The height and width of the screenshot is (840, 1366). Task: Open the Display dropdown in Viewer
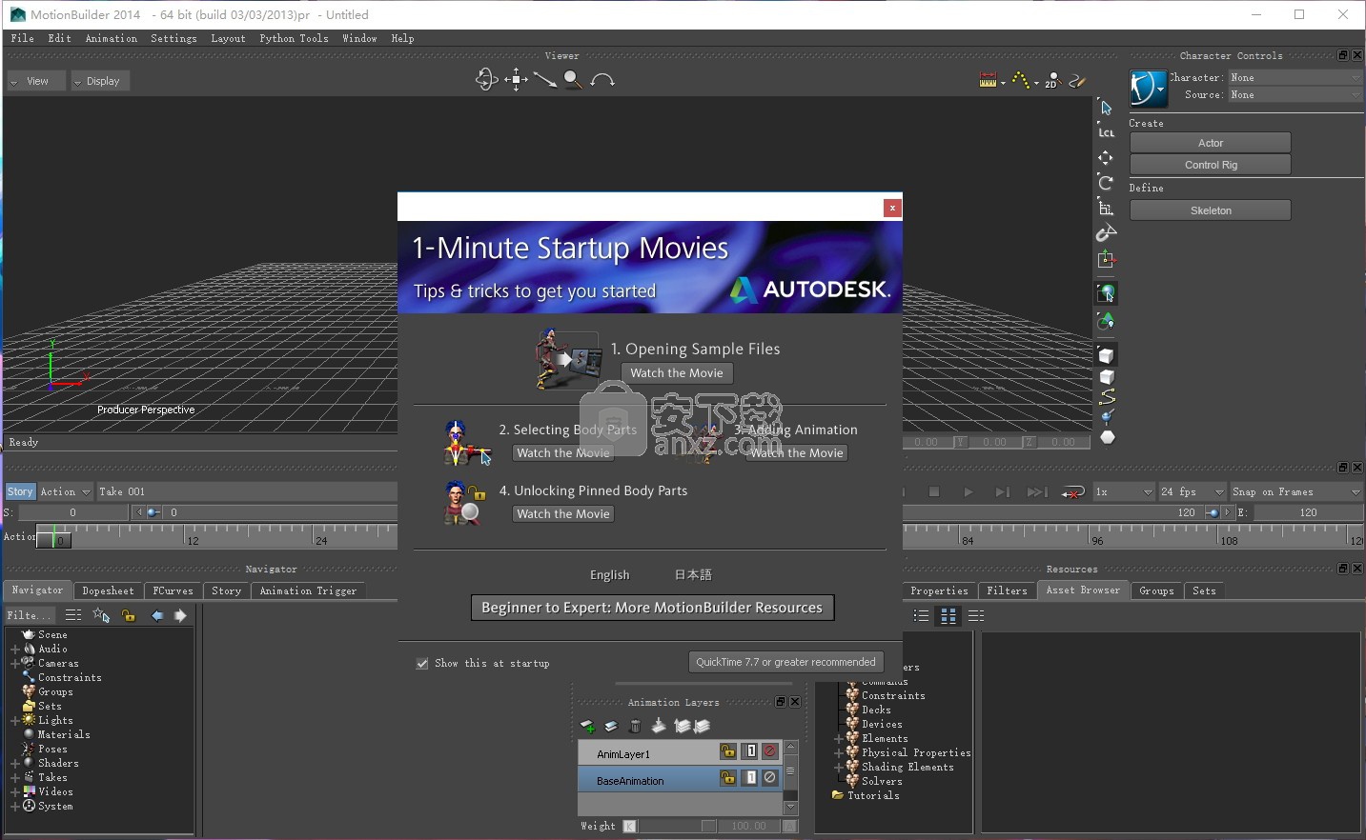(x=100, y=81)
